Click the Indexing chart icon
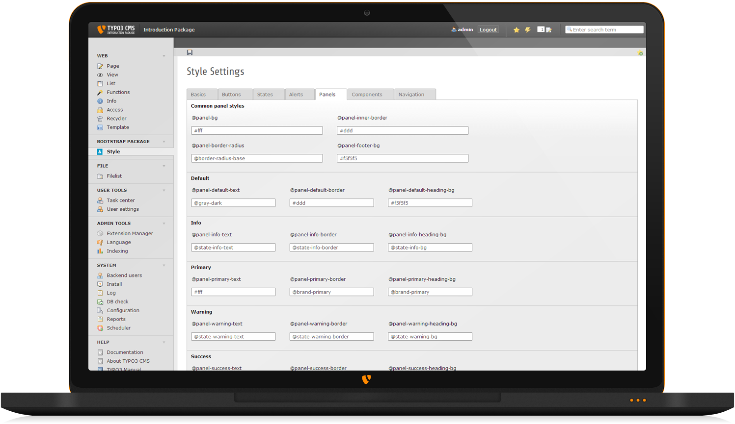 (100, 251)
